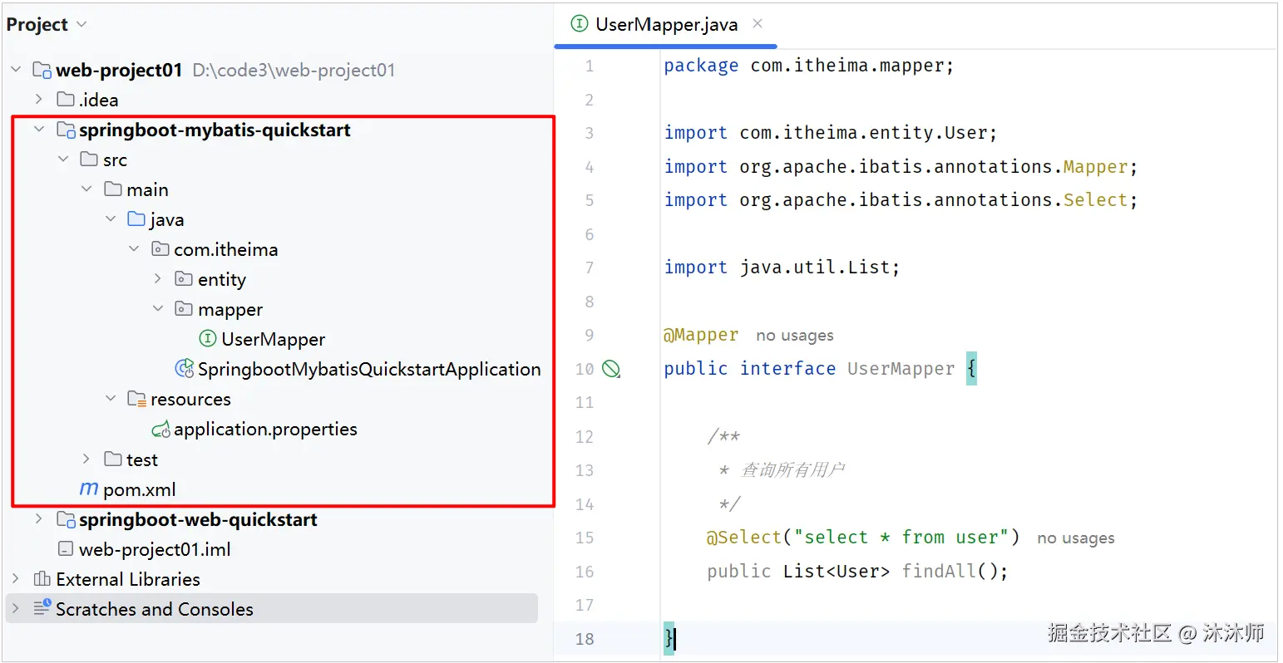Click "no usages" hint beside @Mapper
1283x663 pixels.
pos(794,336)
